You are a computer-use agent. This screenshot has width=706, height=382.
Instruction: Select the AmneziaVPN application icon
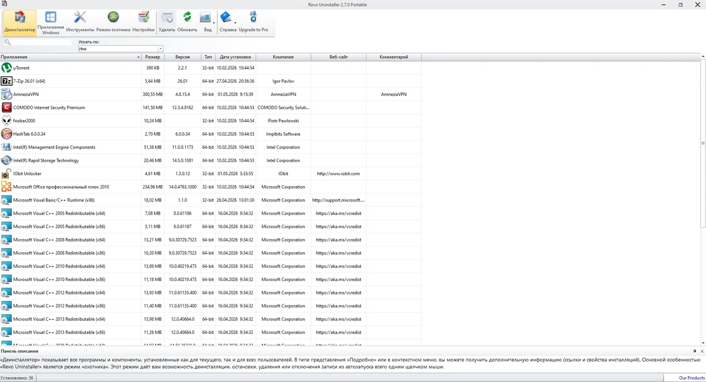(6, 94)
